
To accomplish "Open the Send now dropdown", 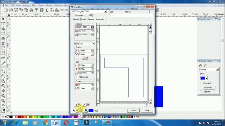I will coord(93,44).
